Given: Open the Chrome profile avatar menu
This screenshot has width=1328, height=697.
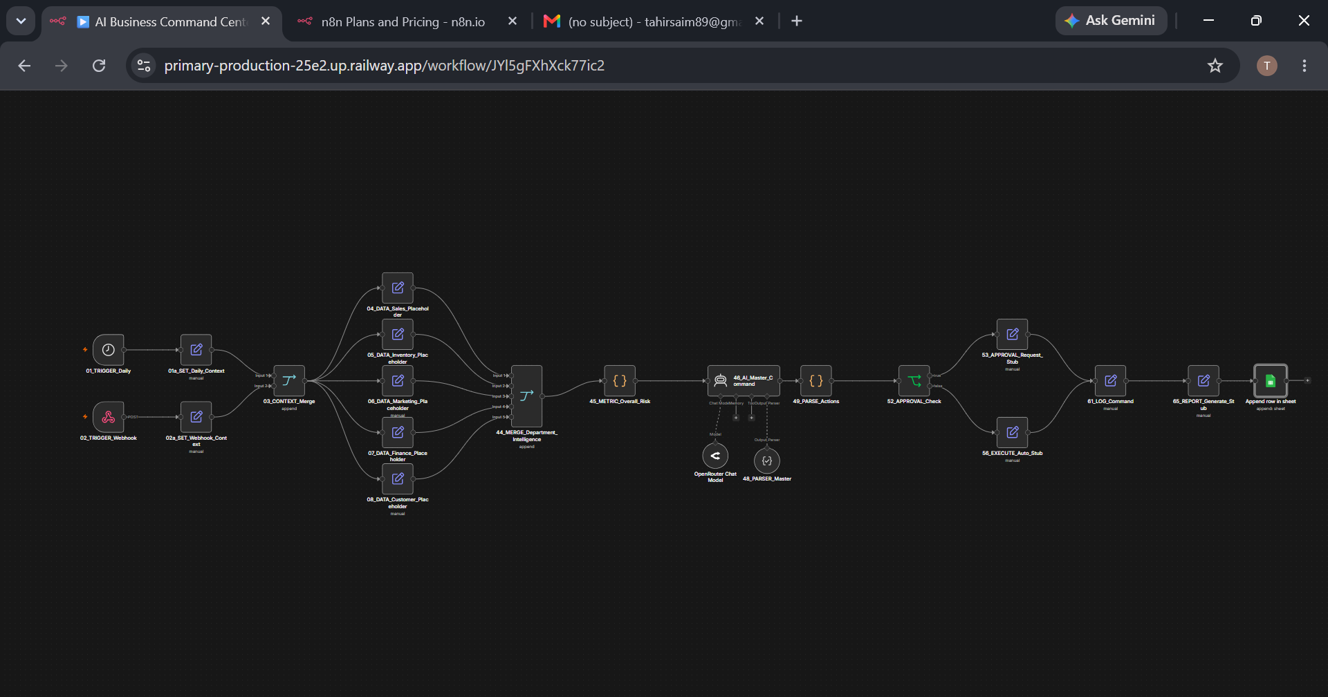Looking at the screenshot, I should 1267,66.
